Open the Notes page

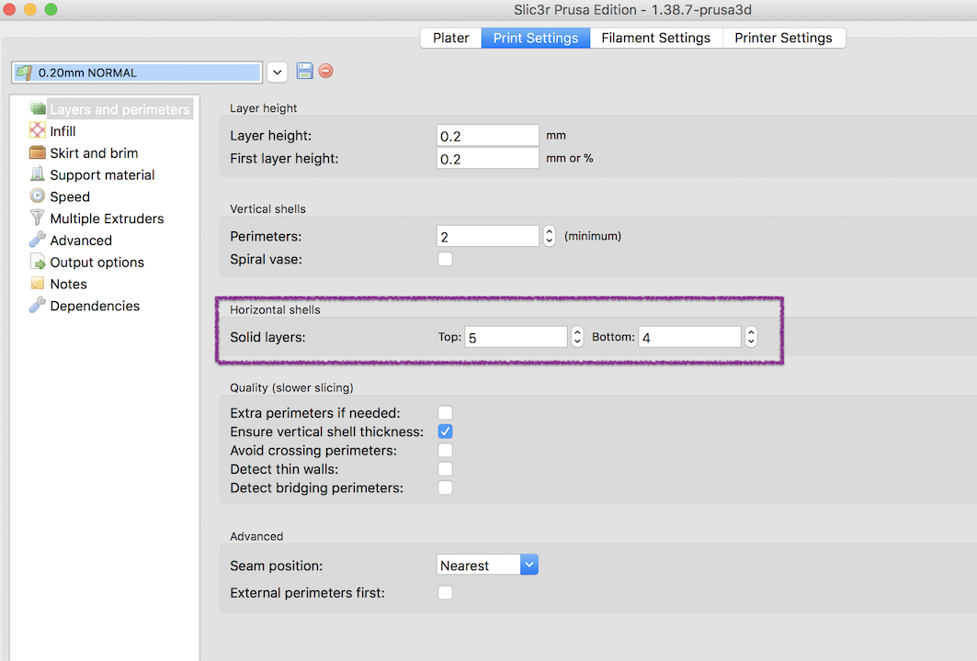[x=68, y=285]
